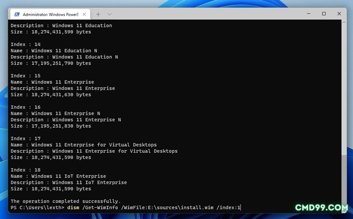Screen dimensions: 353x219
Task: Click 'PS C:\Users\lexth>' prompt text
Action: click(x=37, y=207)
